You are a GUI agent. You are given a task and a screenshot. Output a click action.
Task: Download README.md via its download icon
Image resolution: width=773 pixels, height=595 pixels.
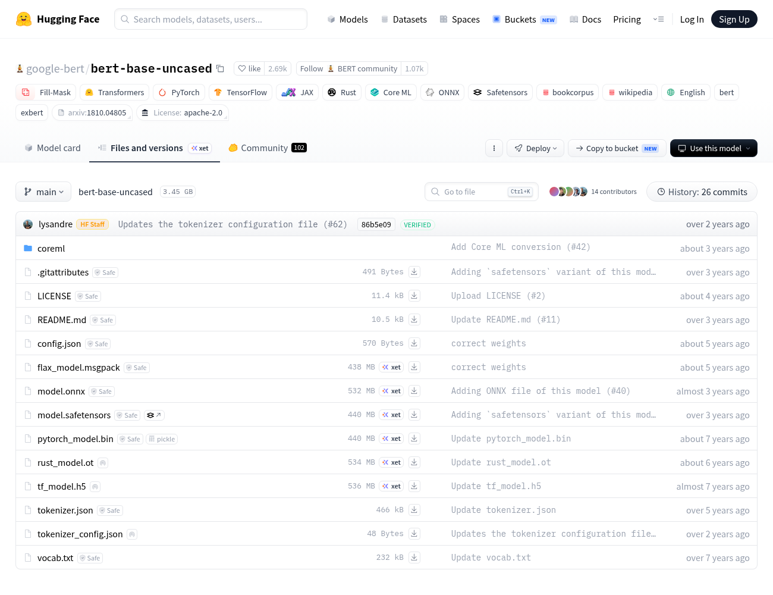click(x=414, y=320)
